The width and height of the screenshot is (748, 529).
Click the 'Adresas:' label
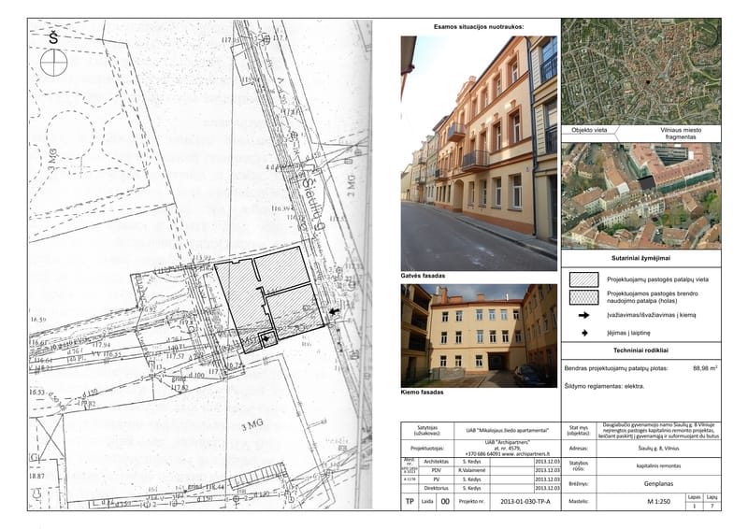pos(578,449)
